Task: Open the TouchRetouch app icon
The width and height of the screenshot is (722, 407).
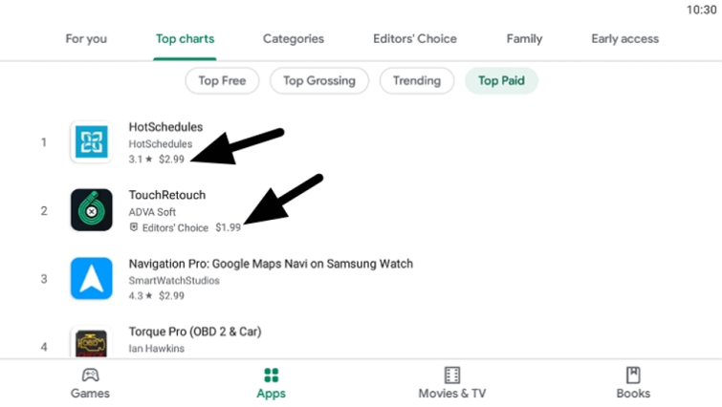Action: pyautogui.click(x=91, y=209)
